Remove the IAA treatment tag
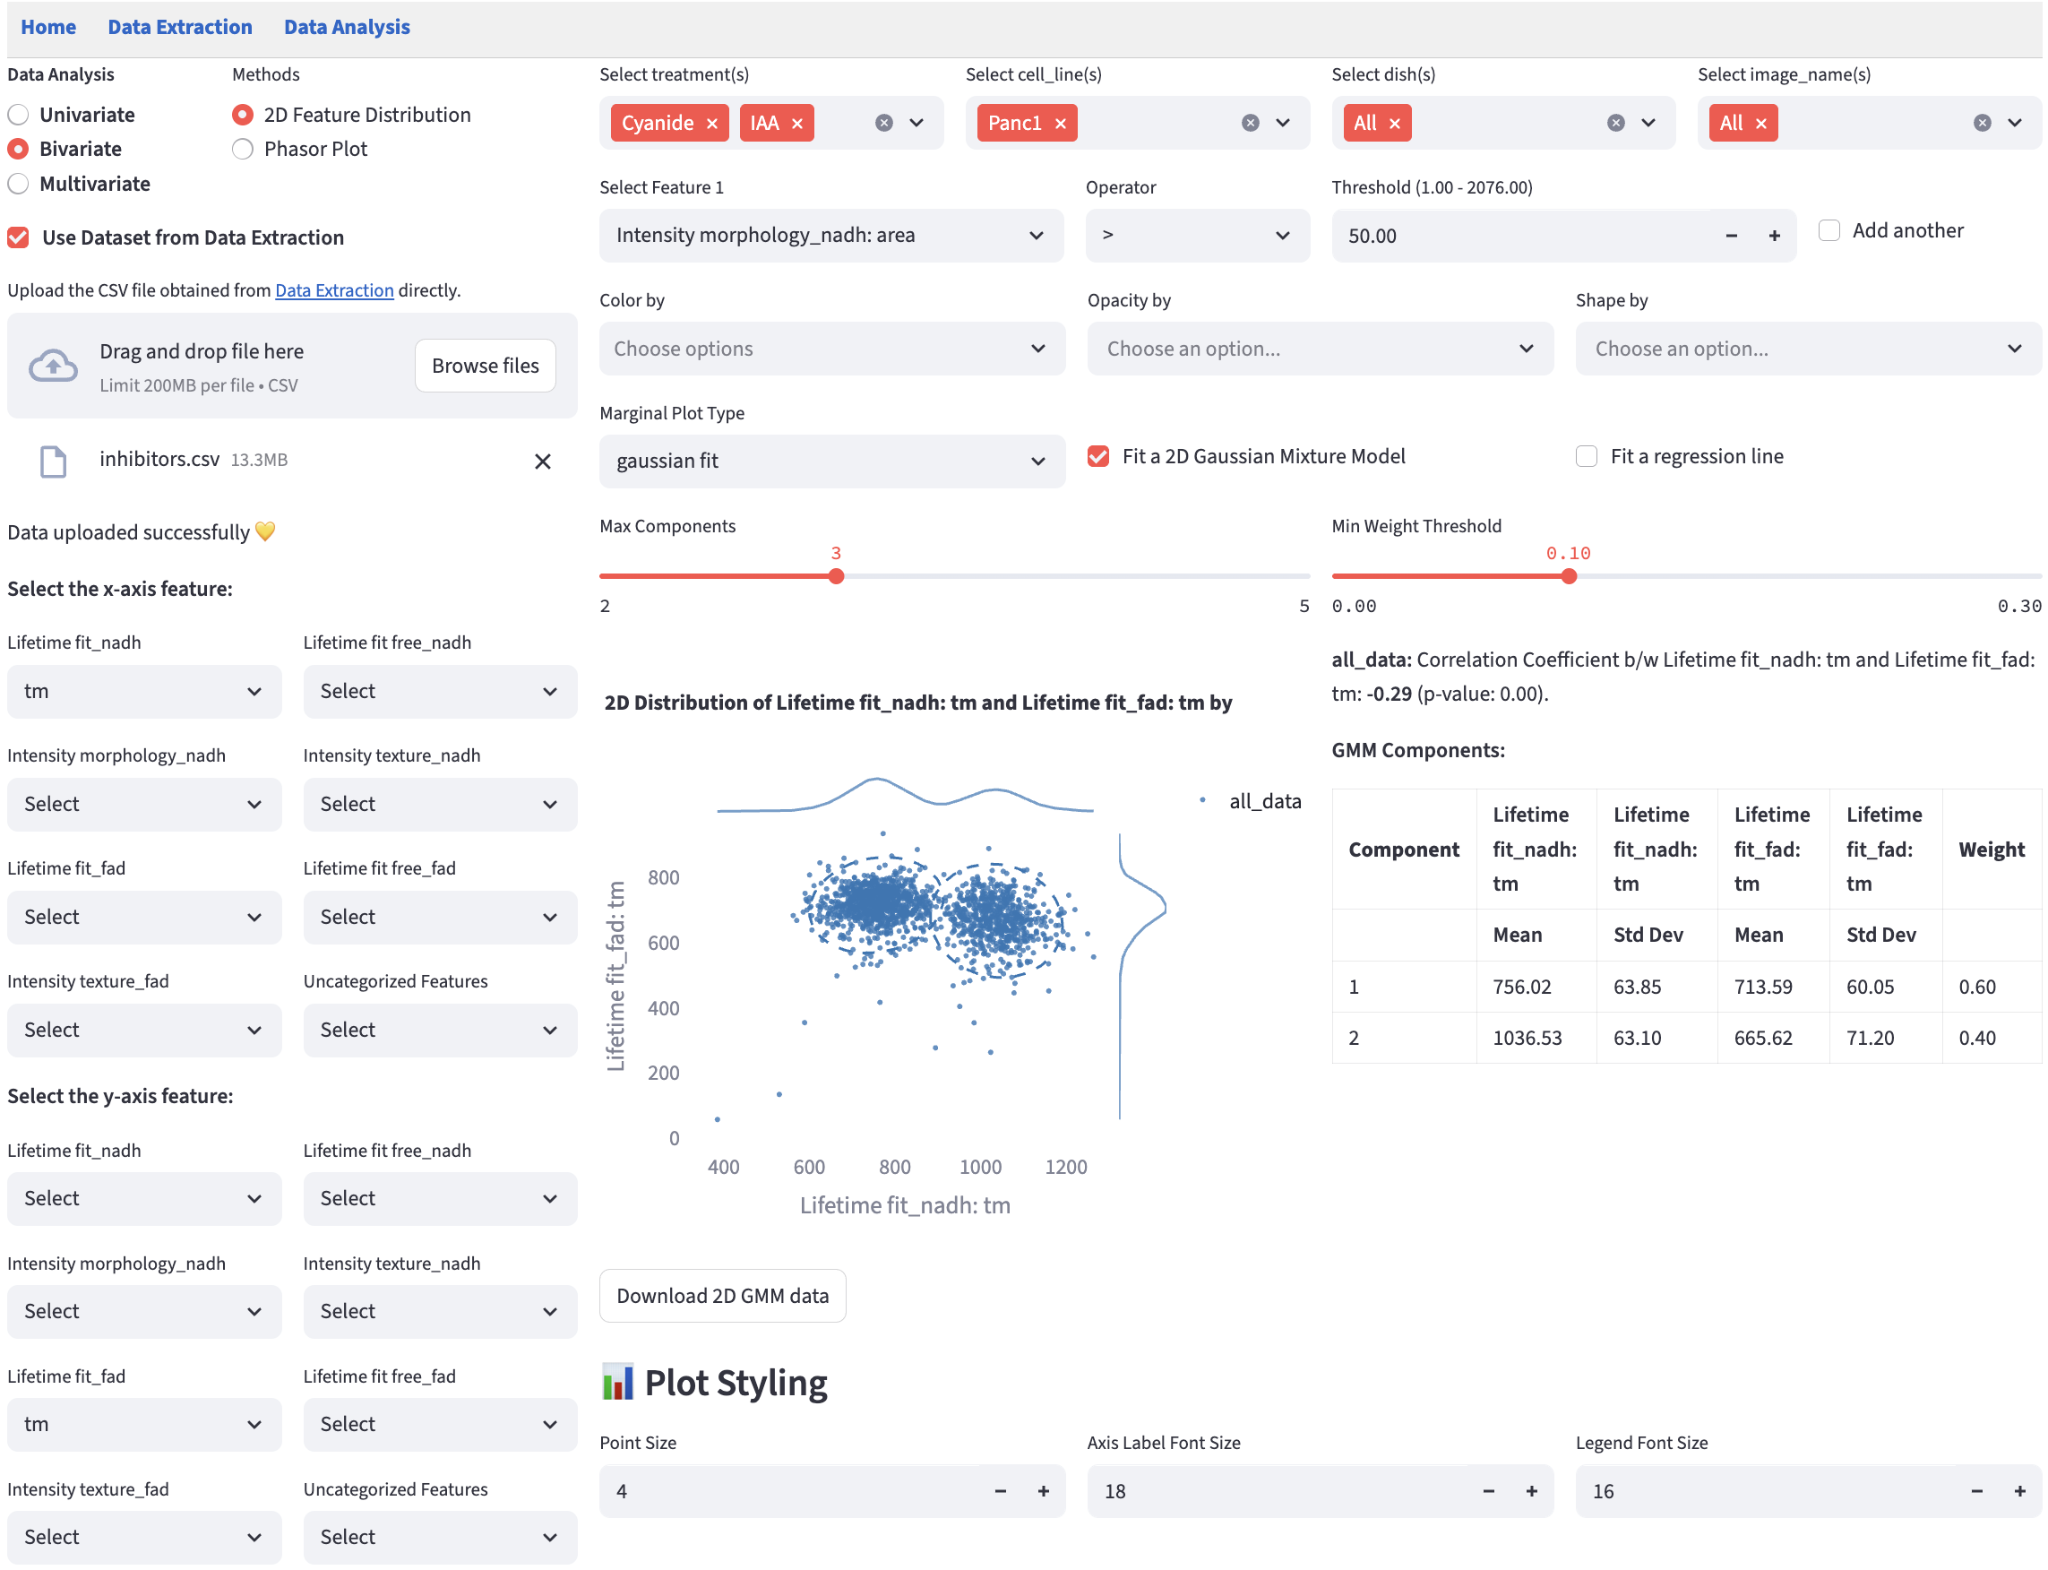2048x1570 pixels. pyautogui.click(x=797, y=124)
